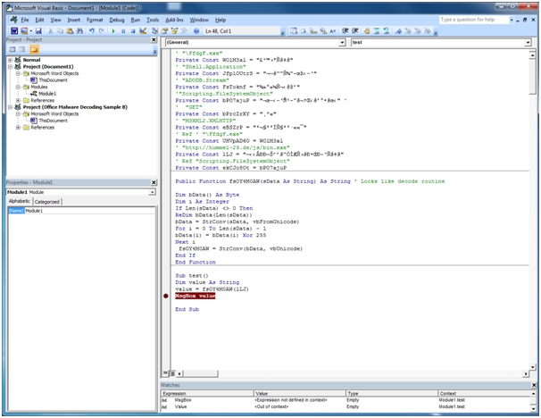This screenshot has width=541, height=418.
Task: Select Module1 in the project tree
Action: pyautogui.click(x=47, y=94)
